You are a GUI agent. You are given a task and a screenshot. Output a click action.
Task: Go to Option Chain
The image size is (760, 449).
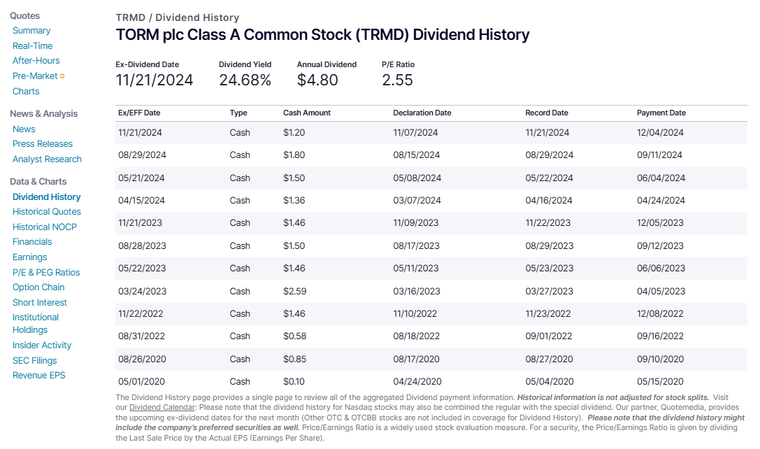[38, 287]
